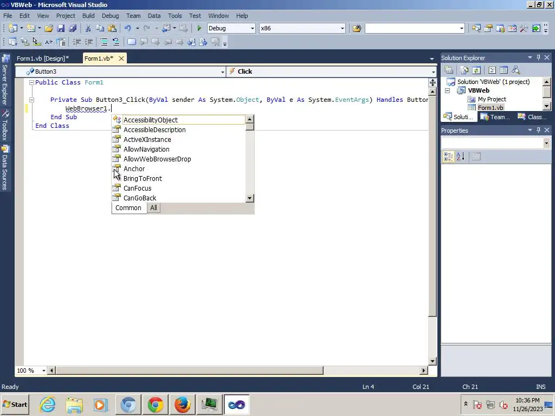The width and height of the screenshot is (555, 416).
Task: Click View Code icon in Solution Explorer
Action: (492, 70)
